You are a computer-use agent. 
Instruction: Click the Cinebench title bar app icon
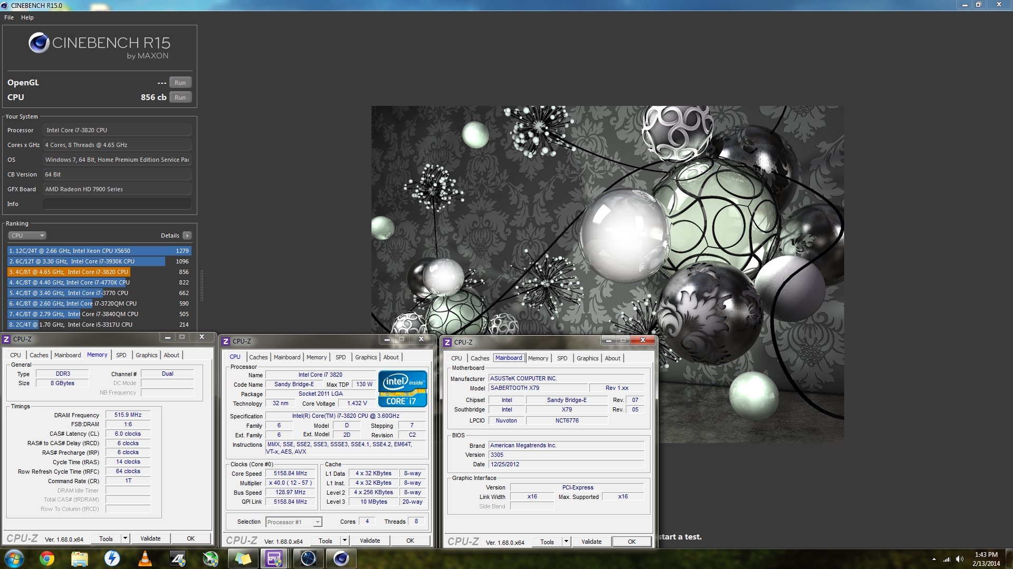[5, 5]
